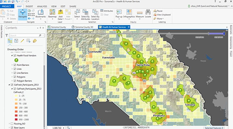Image resolution: width=233 pixels, height=129 pixels.
Task: Expand the Polygon Barriers layer
Action: 12,81
